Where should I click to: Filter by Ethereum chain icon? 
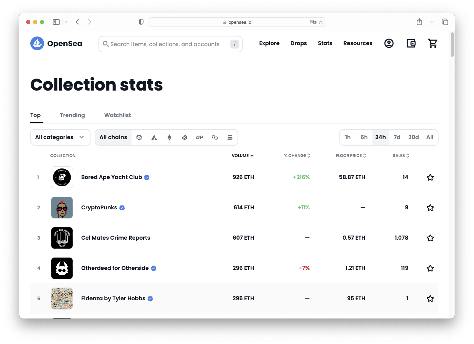click(x=169, y=137)
